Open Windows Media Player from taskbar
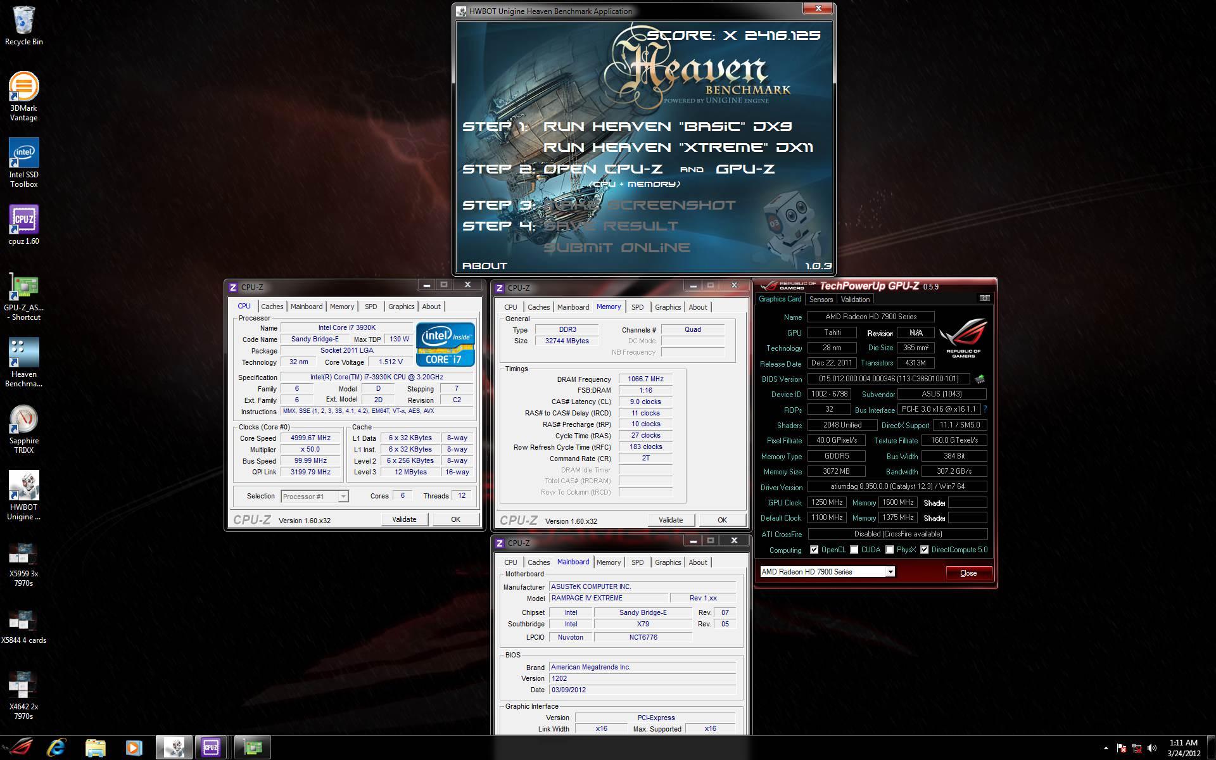 pyautogui.click(x=134, y=748)
